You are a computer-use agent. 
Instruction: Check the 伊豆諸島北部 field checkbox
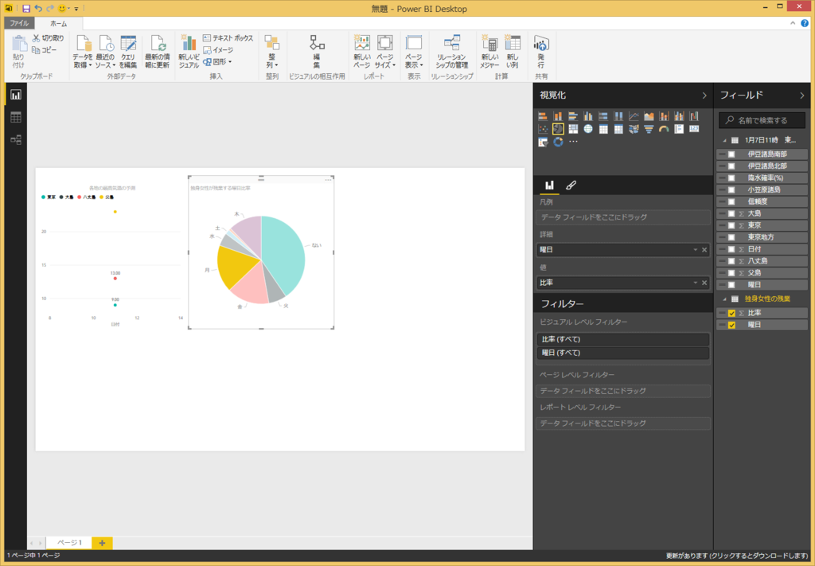pyautogui.click(x=731, y=166)
